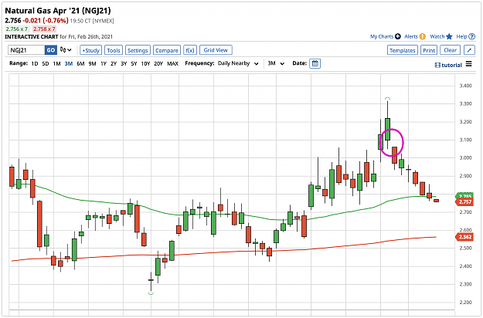483x318 pixels.
Task: Open the Date calendar picker icon
Action: (315, 63)
